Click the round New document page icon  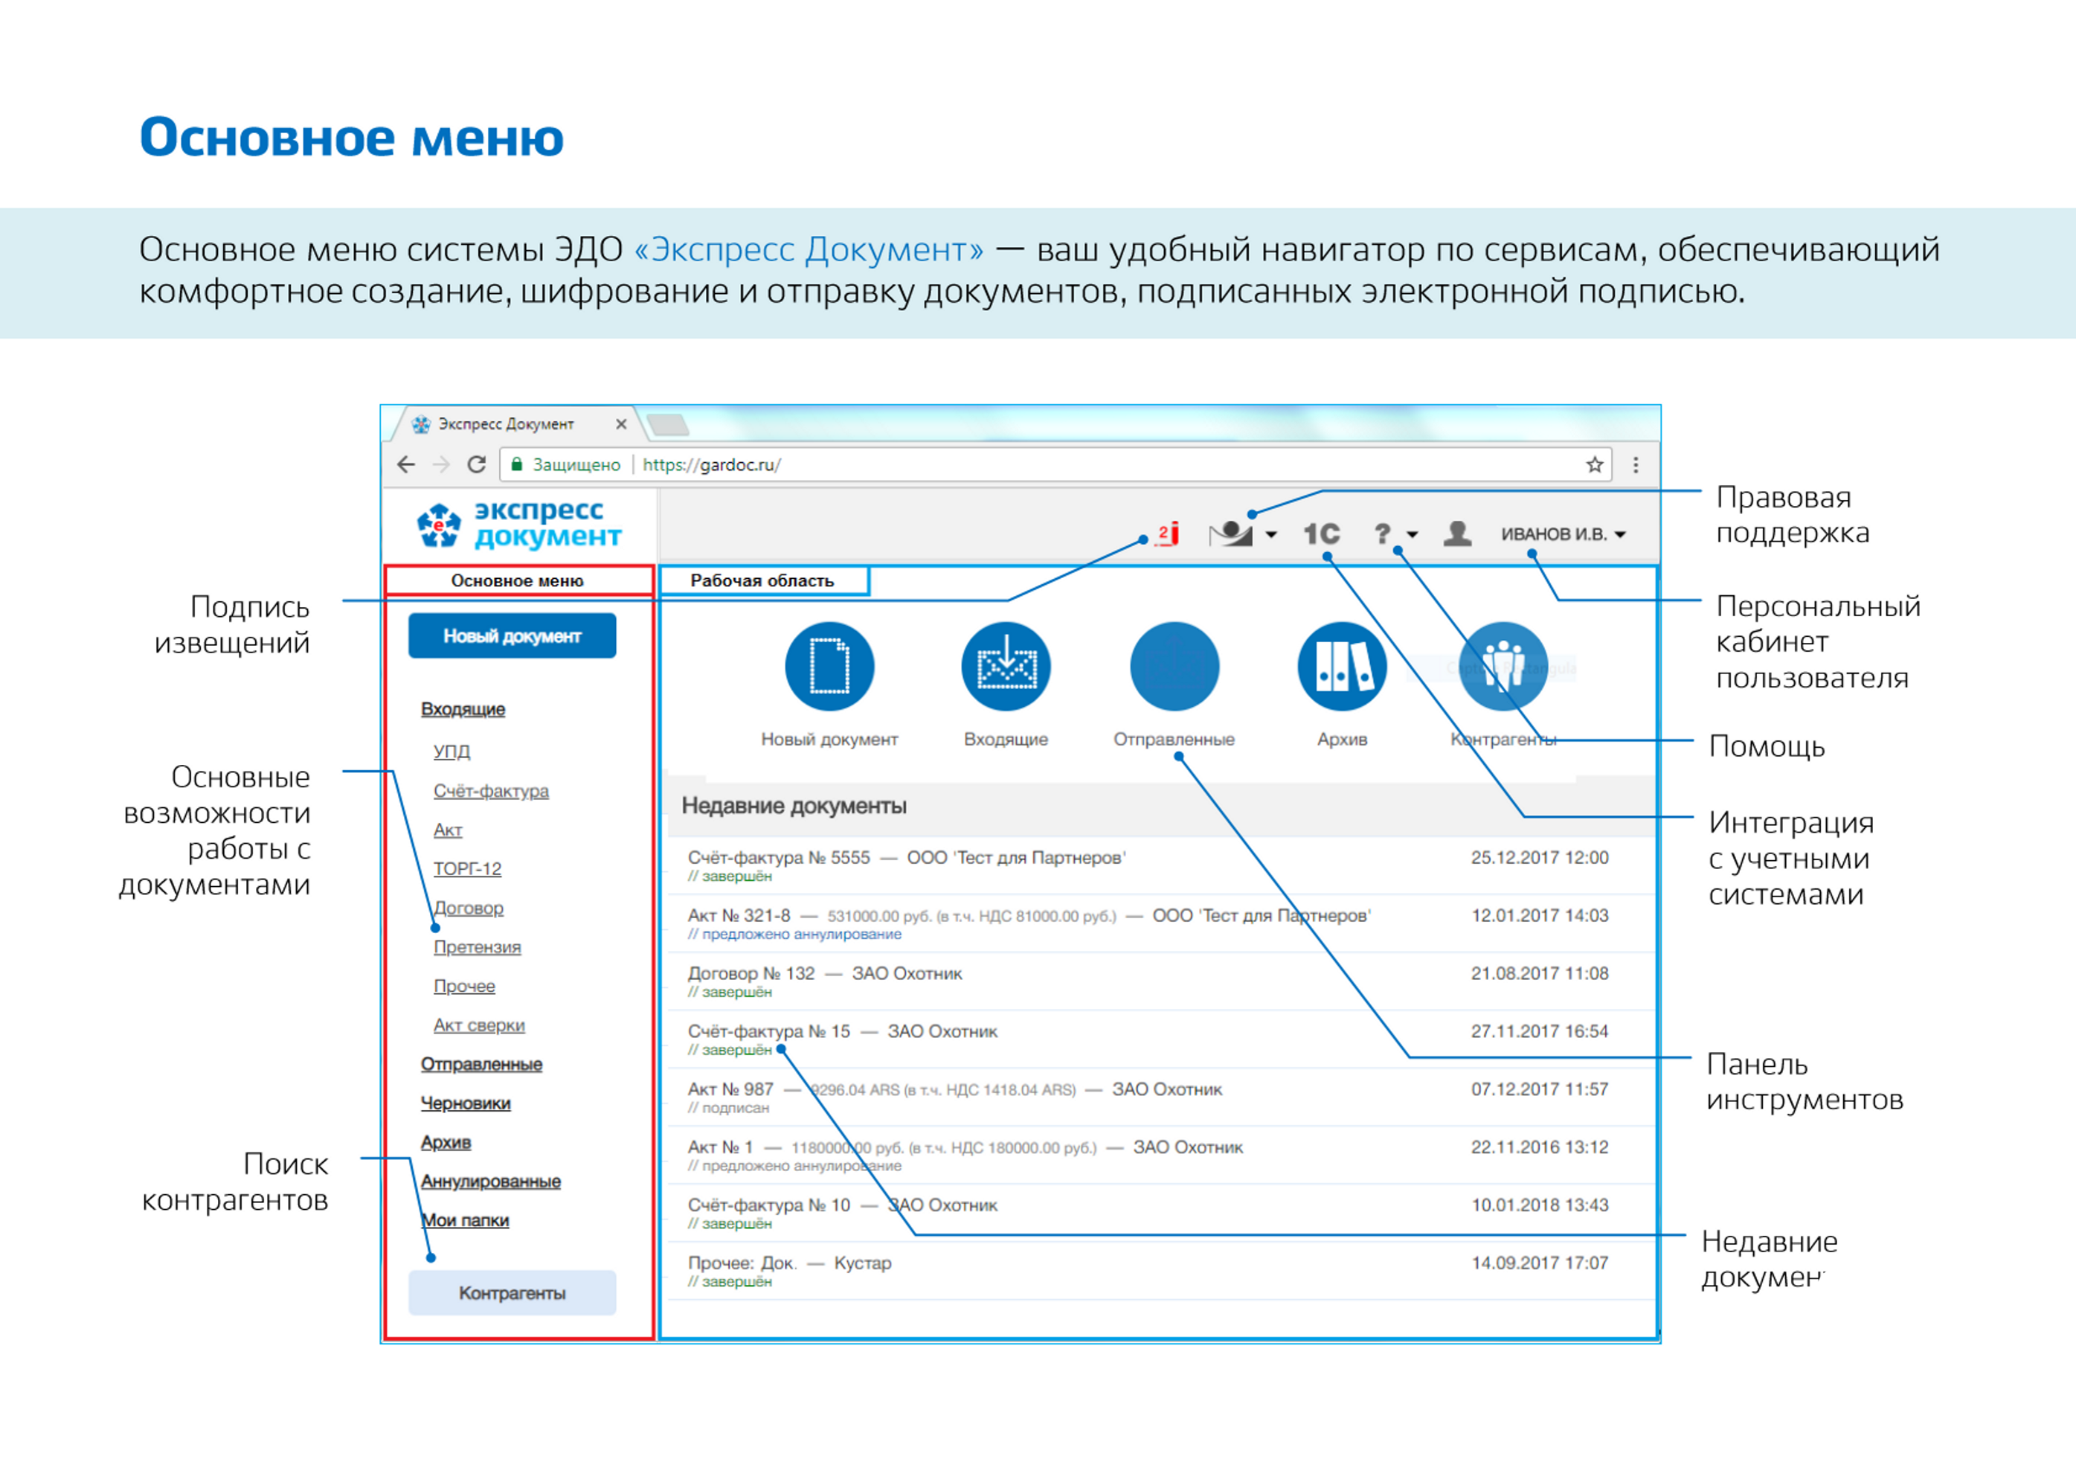point(829,667)
